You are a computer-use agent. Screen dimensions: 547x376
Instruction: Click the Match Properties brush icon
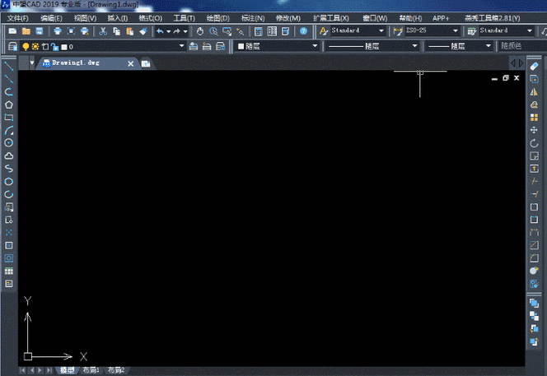point(143,31)
